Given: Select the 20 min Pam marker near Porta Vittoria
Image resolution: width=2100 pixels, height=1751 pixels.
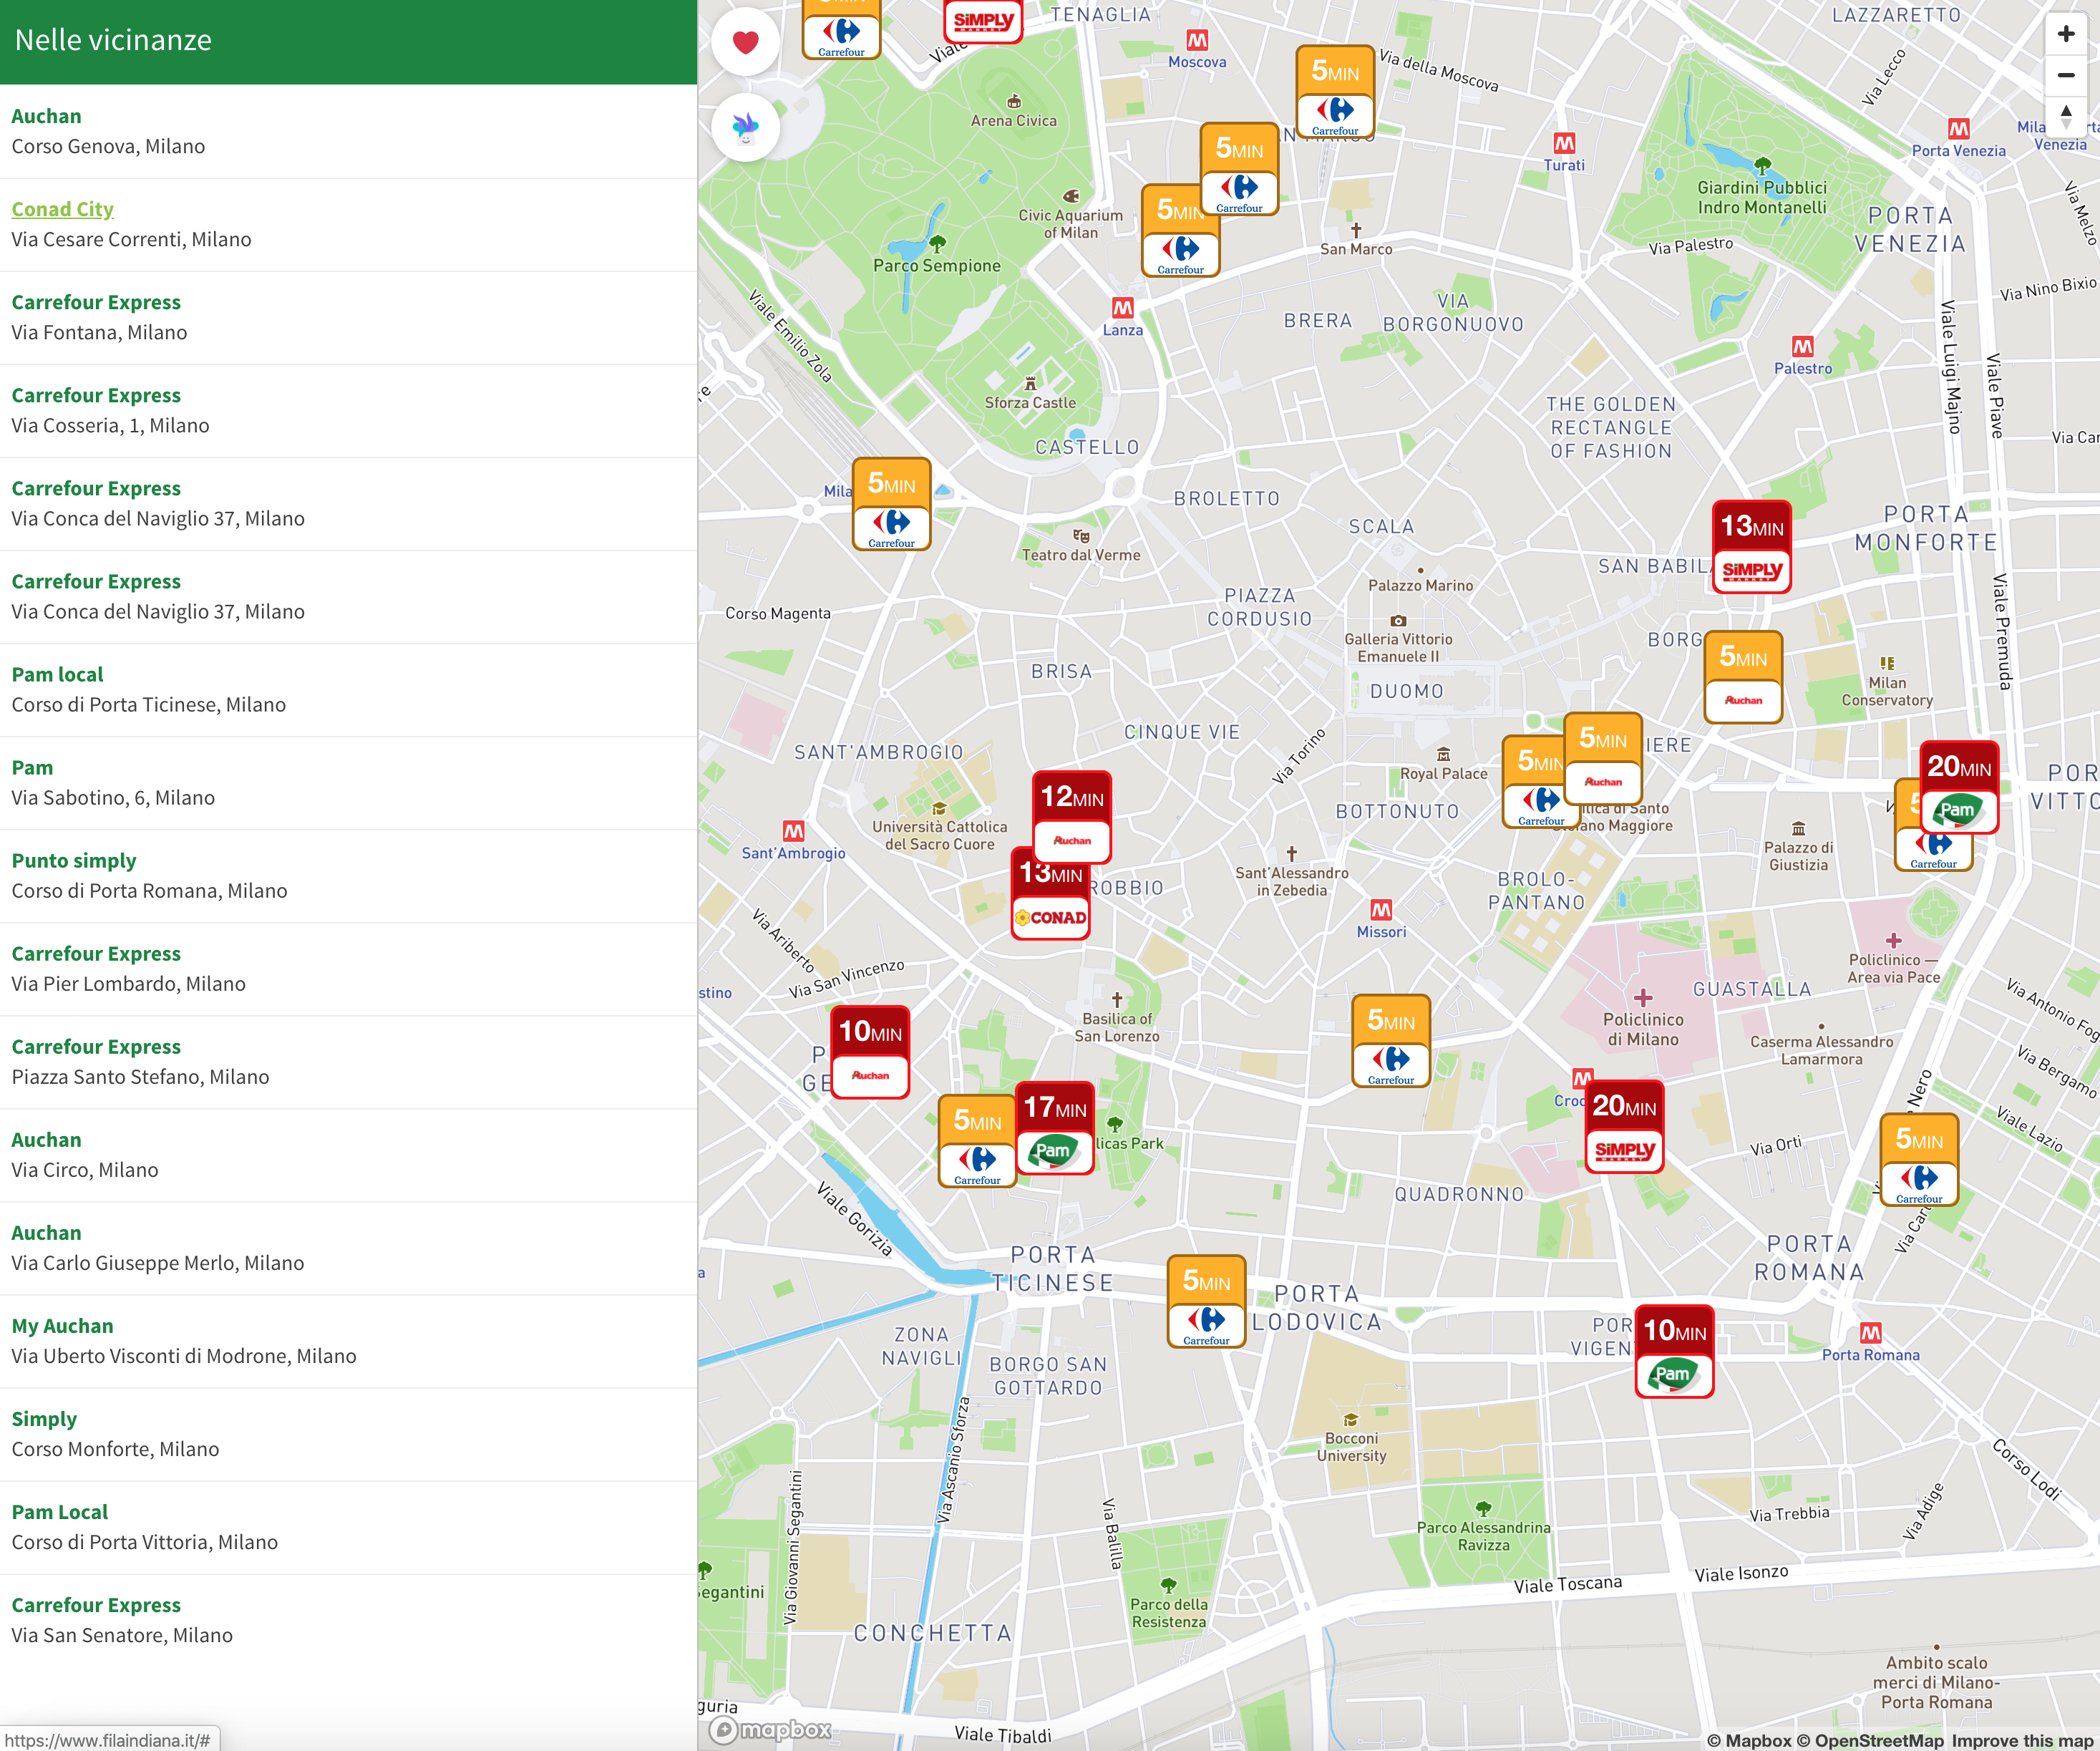Looking at the screenshot, I should [x=1958, y=787].
